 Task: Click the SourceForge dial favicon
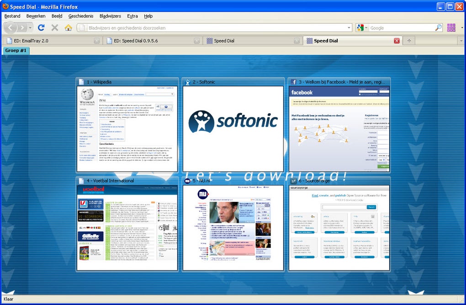(293, 180)
